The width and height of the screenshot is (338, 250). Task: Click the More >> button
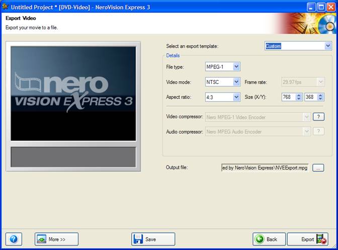point(56,239)
